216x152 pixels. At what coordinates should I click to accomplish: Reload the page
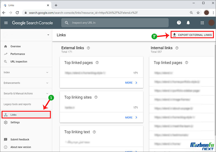(17, 13)
